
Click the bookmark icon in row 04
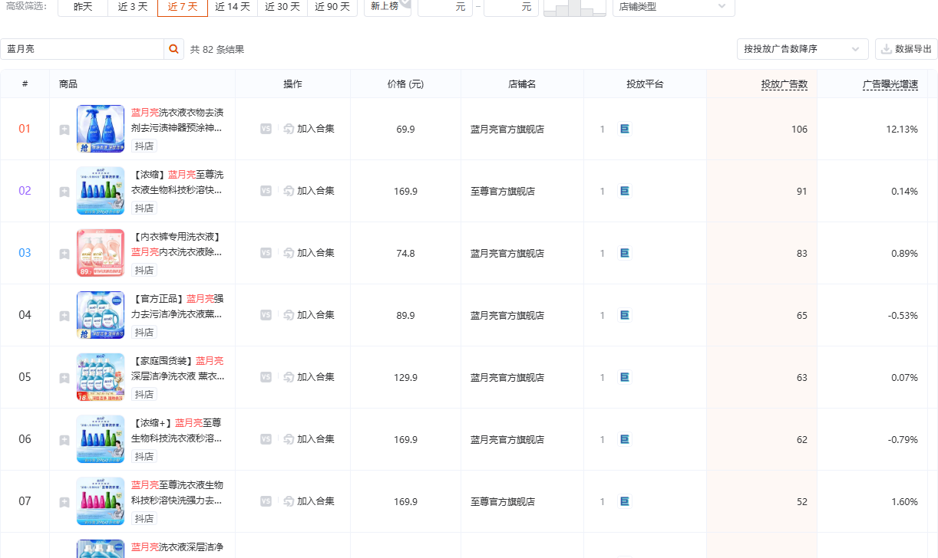[x=64, y=316]
